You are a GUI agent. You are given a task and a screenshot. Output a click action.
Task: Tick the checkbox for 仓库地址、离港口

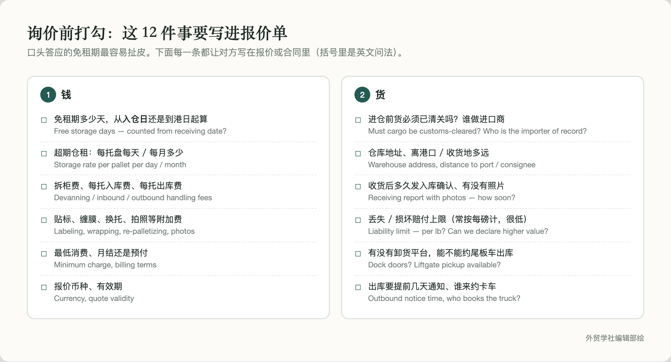click(x=358, y=154)
